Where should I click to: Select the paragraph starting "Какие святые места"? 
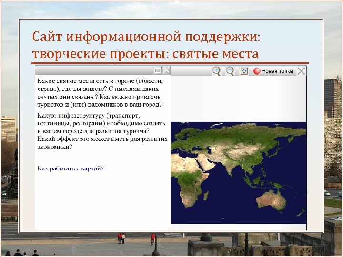point(100,93)
